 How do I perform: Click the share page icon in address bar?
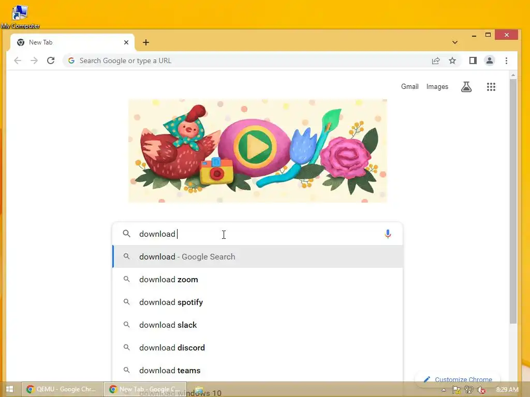pos(436,61)
